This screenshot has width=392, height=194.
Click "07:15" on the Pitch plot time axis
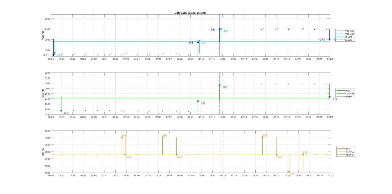[255, 117]
